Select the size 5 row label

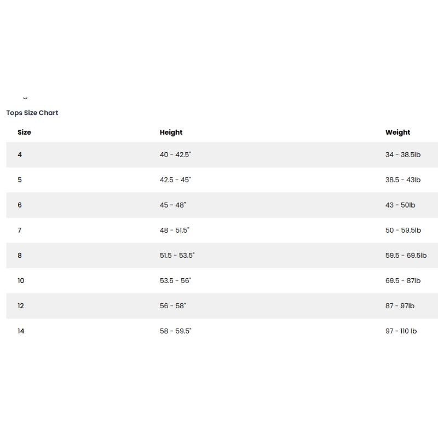[x=20, y=180]
